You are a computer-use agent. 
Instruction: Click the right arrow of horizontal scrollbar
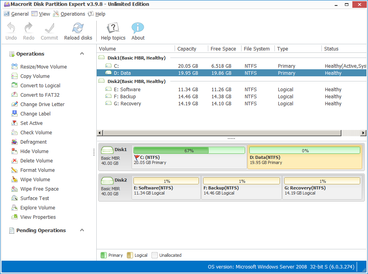pyautogui.click(x=363, y=133)
